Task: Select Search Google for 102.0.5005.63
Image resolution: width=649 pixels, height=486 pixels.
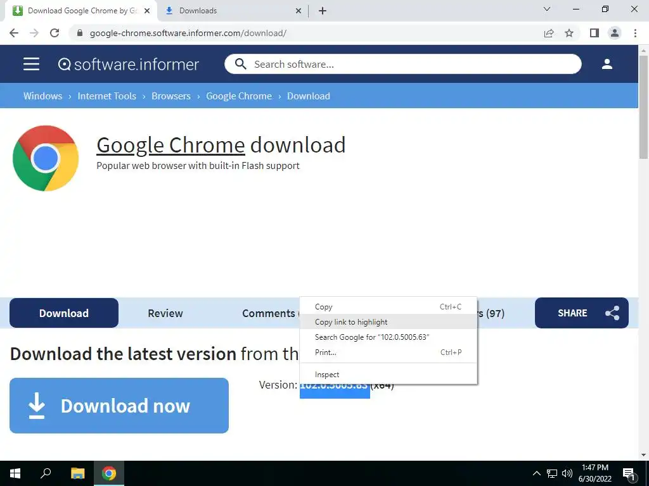Action: tap(389, 337)
